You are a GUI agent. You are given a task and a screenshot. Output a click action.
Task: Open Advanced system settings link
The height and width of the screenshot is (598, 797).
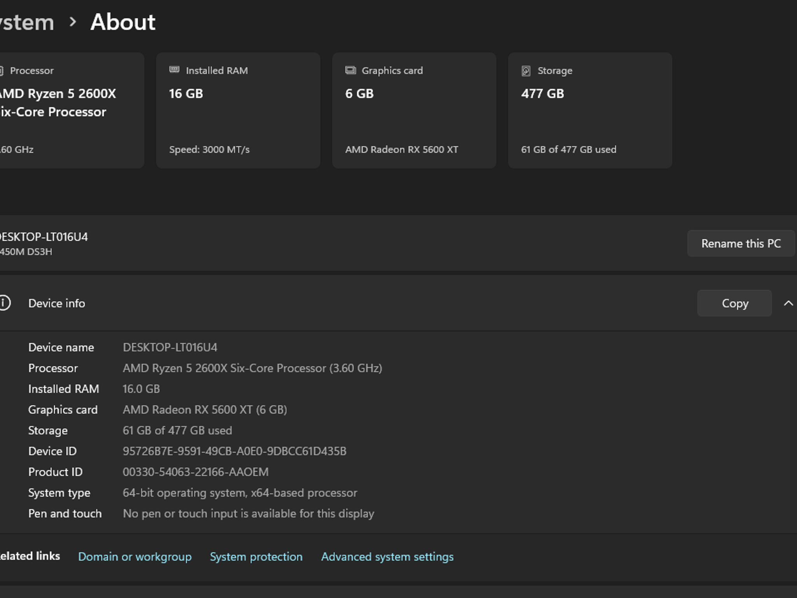[387, 557]
